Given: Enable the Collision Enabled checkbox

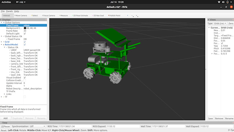Looking at the screenshot, I should [x=25, y=80].
